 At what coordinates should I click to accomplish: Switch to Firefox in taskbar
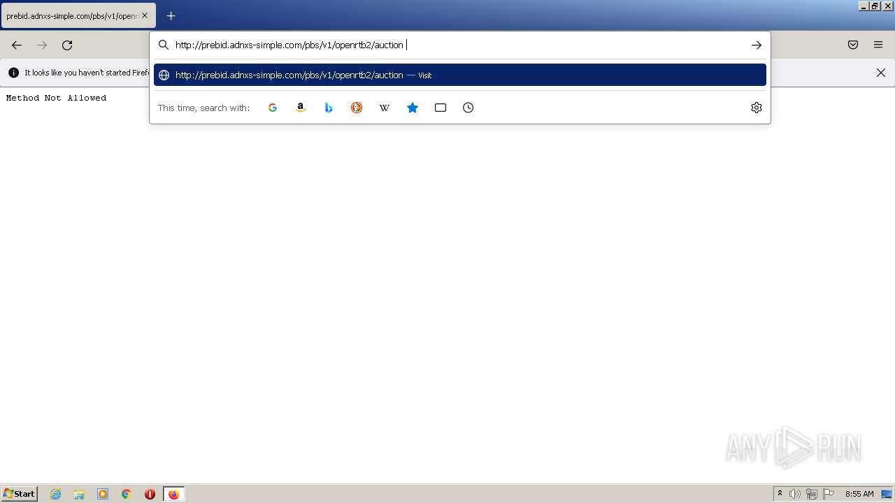pos(173,494)
